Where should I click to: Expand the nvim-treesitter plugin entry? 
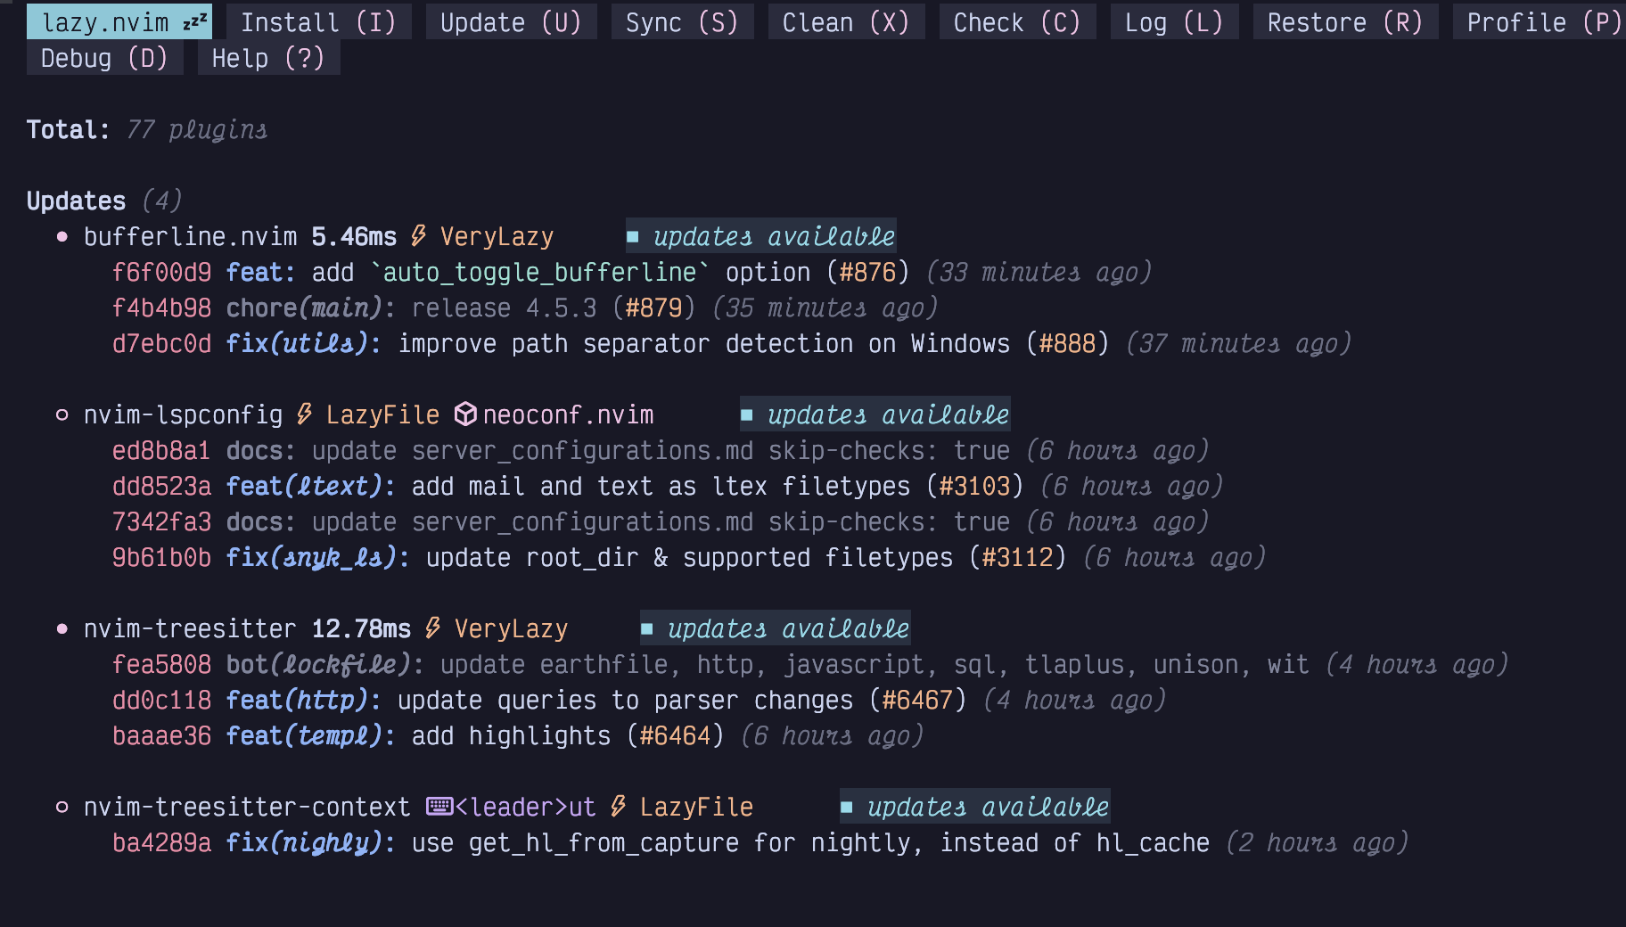[x=189, y=628]
